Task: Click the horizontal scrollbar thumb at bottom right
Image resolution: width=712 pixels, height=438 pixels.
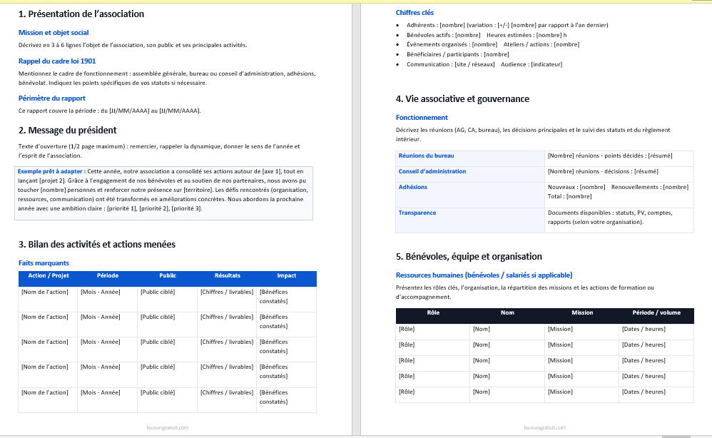Action: coord(676,436)
